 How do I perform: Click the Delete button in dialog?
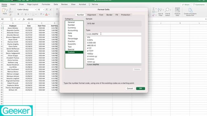[x=137, y=69]
